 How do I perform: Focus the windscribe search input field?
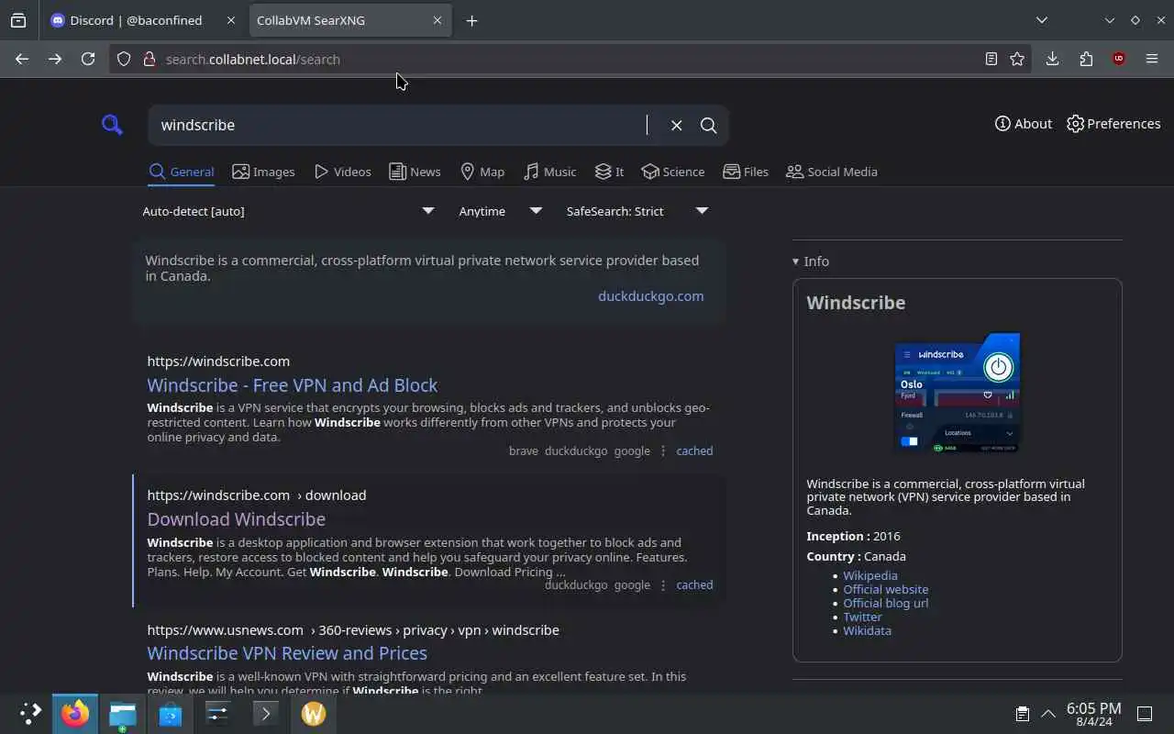[x=402, y=126]
